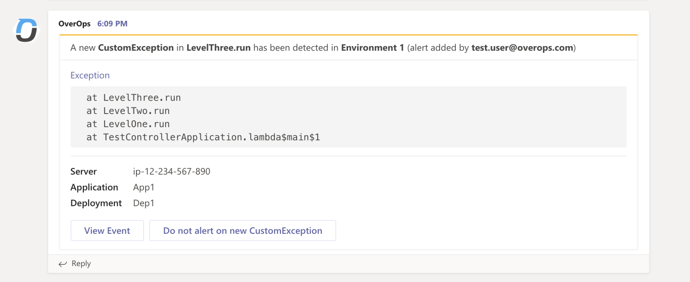Click the 'at LevelThree.run' stack trace line
The width and height of the screenshot is (690, 282).
click(134, 98)
